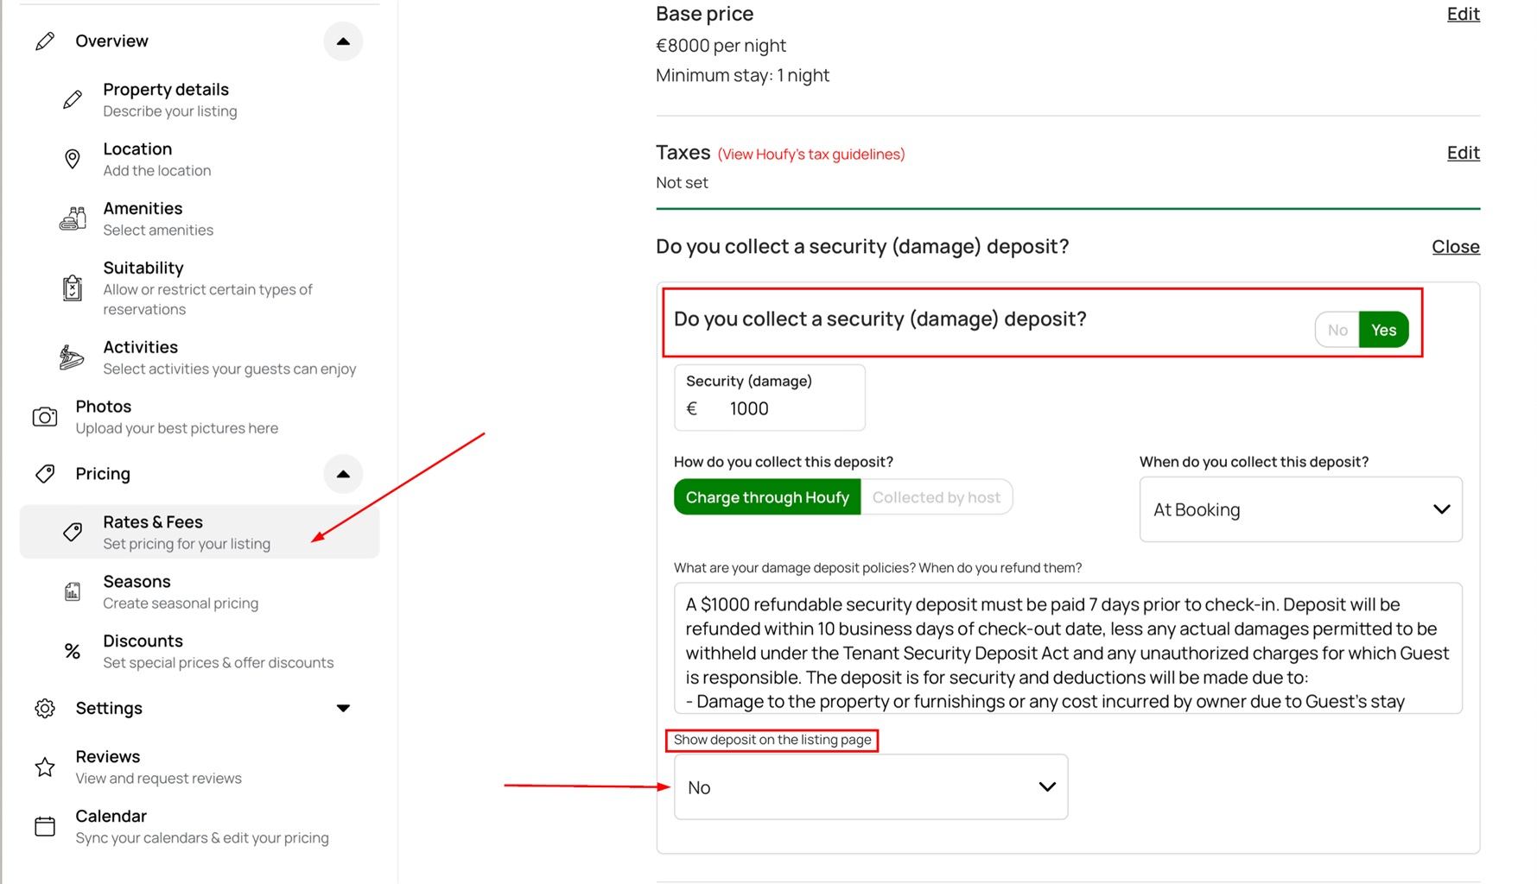The width and height of the screenshot is (1537, 884).
Task: Select Charge through Houfy option
Action: (767, 497)
